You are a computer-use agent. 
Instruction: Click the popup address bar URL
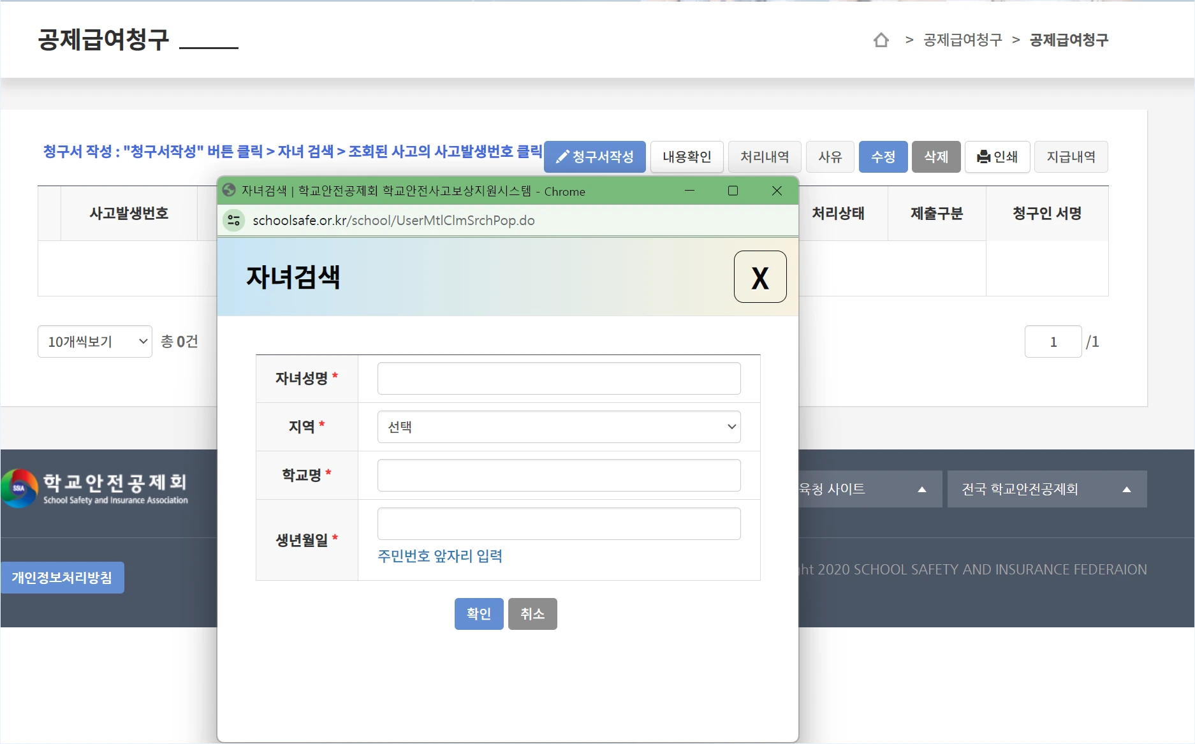[x=393, y=221]
